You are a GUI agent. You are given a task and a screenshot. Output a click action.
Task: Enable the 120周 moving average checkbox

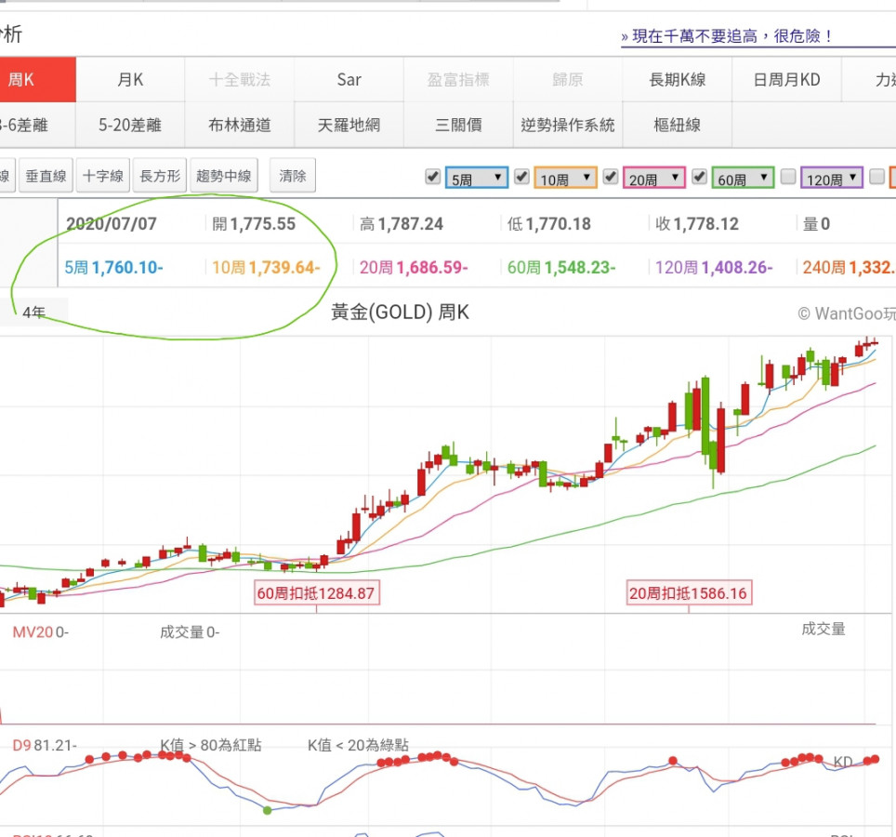[788, 177]
